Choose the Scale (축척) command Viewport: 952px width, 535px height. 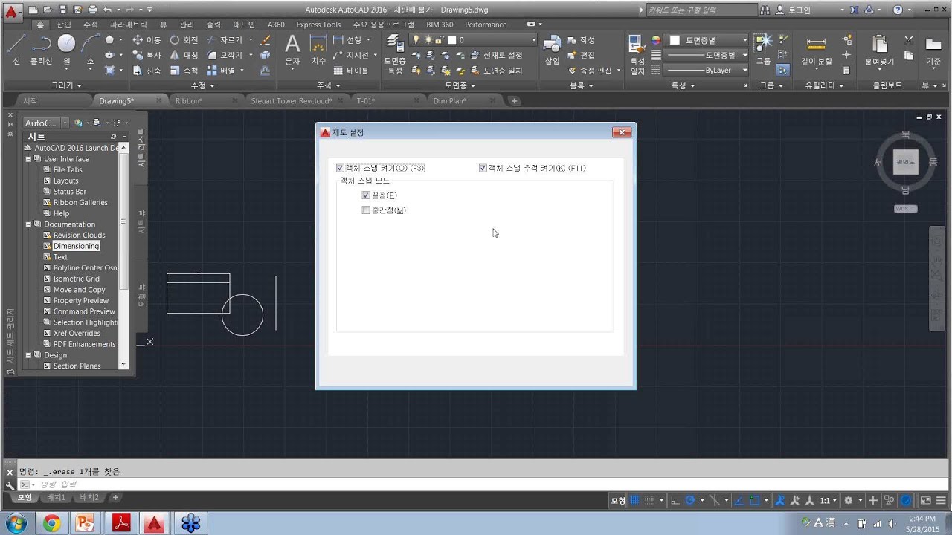coord(184,71)
